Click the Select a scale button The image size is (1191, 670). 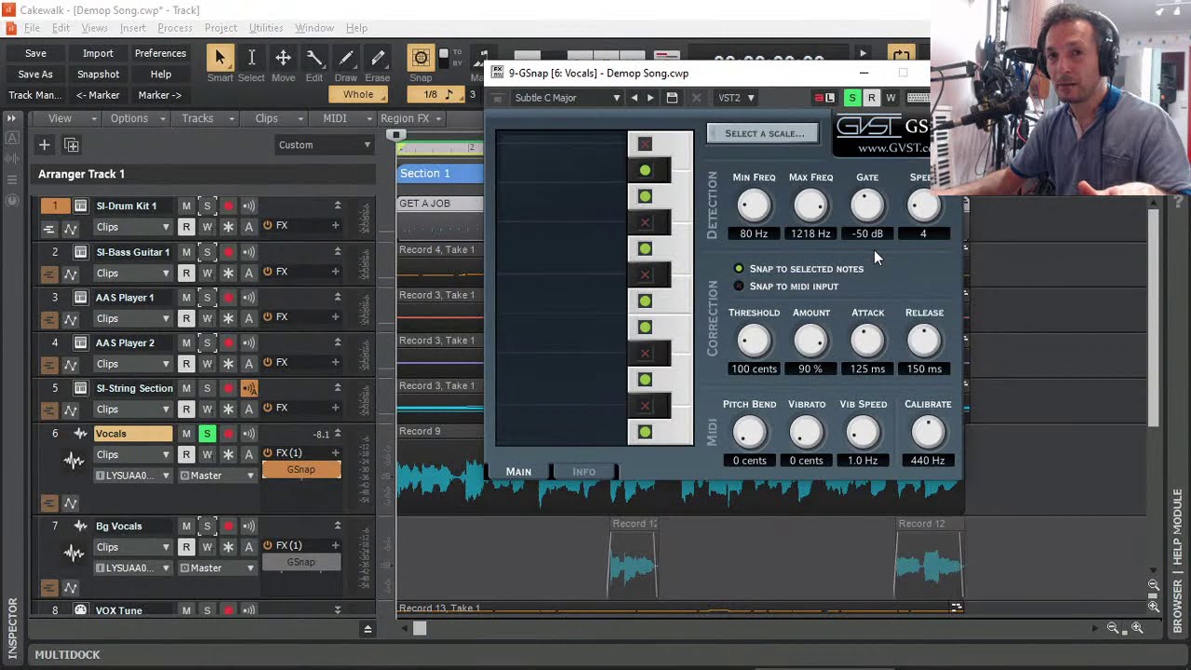[764, 134]
